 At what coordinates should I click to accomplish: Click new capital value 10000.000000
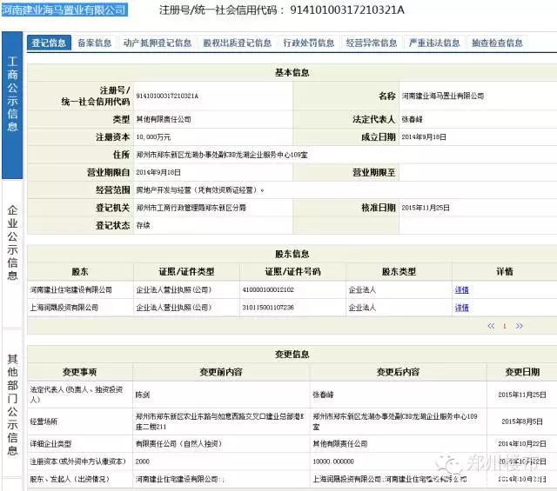click(x=333, y=461)
